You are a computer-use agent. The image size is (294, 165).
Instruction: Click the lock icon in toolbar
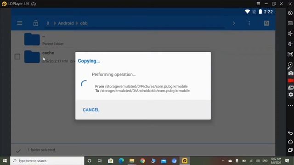(x=36, y=23)
